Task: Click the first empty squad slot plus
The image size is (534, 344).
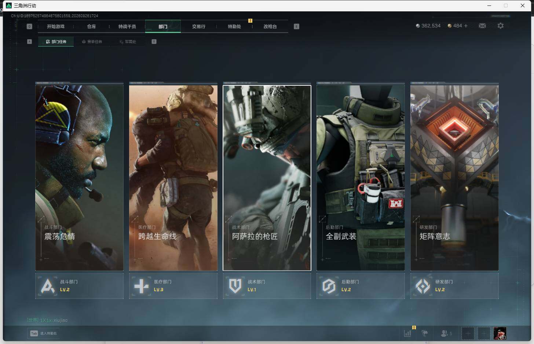Action: click(468, 333)
